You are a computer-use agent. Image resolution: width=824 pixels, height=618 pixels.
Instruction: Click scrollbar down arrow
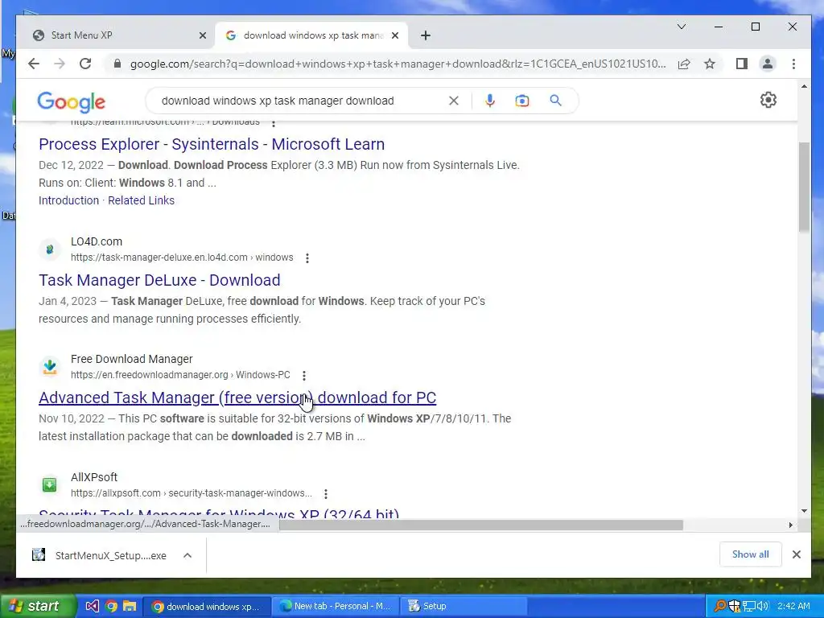pos(804,511)
